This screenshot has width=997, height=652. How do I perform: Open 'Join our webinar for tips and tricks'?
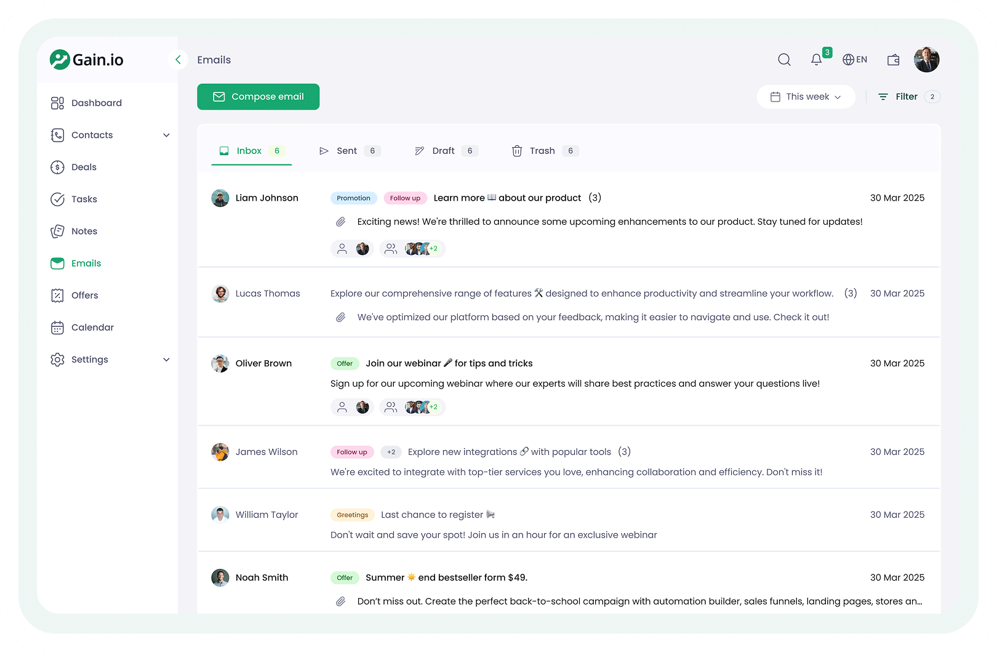click(449, 363)
